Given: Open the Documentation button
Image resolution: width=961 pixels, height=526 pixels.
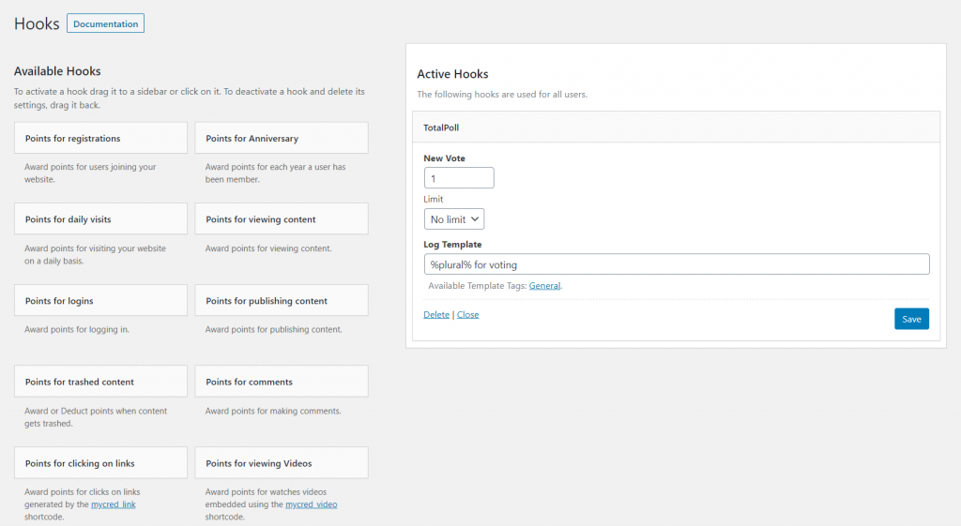Looking at the screenshot, I should (105, 23).
